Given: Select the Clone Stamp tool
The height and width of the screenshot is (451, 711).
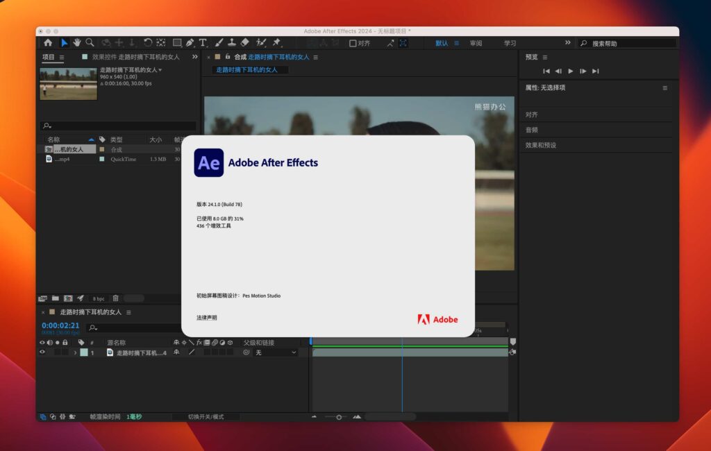Looking at the screenshot, I should coord(231,42).
